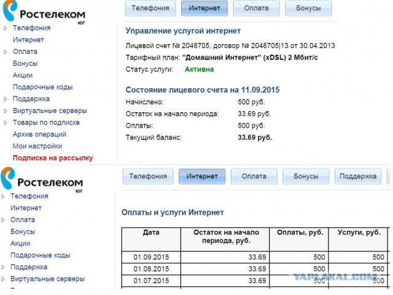Image resolution: width=393 pixels, height=295 pixels.
Task: Open Оплата link in the upper sidebar
Action: (25, 52)
